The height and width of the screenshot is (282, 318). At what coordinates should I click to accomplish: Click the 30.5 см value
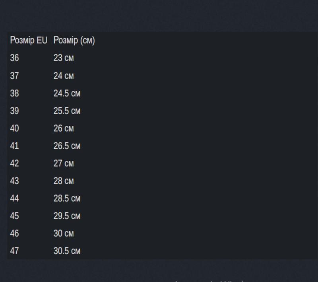[x=67, y=251]
